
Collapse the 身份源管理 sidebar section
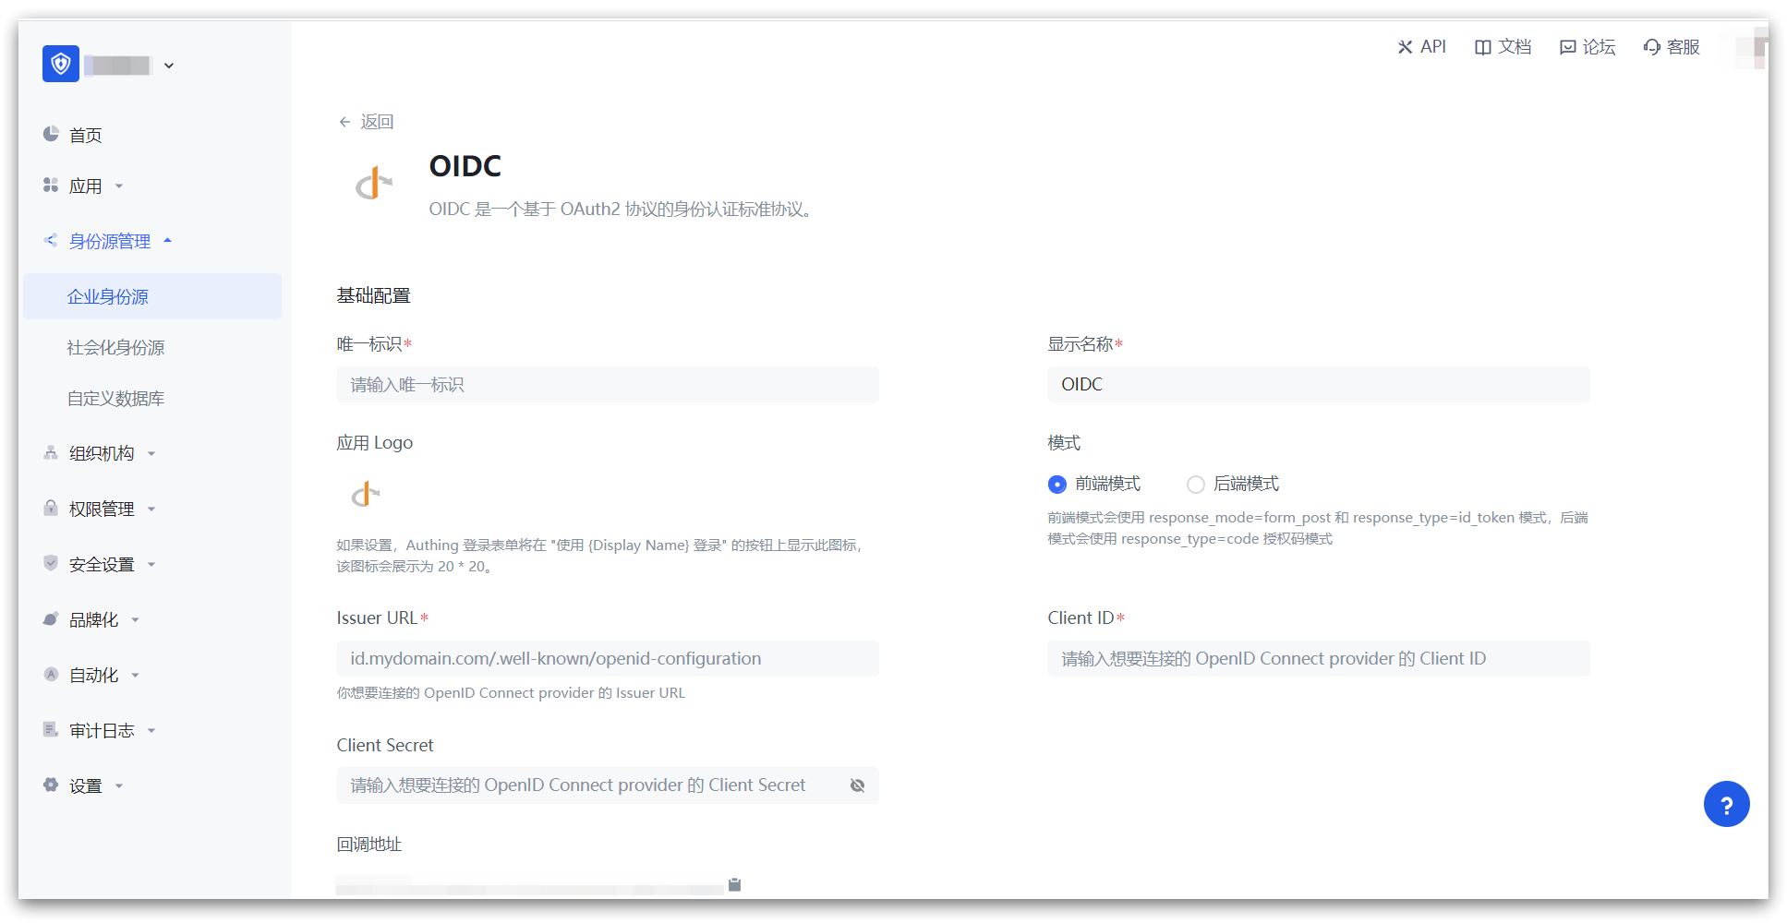point(109,241)
